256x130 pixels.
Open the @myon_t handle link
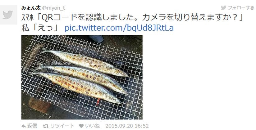point(54,8)
